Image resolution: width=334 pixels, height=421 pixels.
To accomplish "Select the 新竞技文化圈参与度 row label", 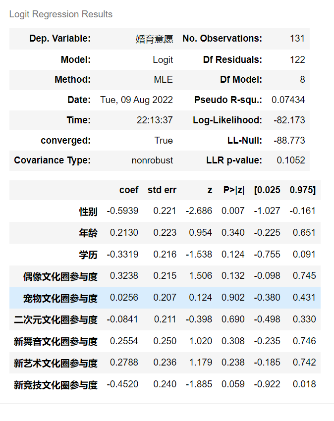I will pos(56,385).
